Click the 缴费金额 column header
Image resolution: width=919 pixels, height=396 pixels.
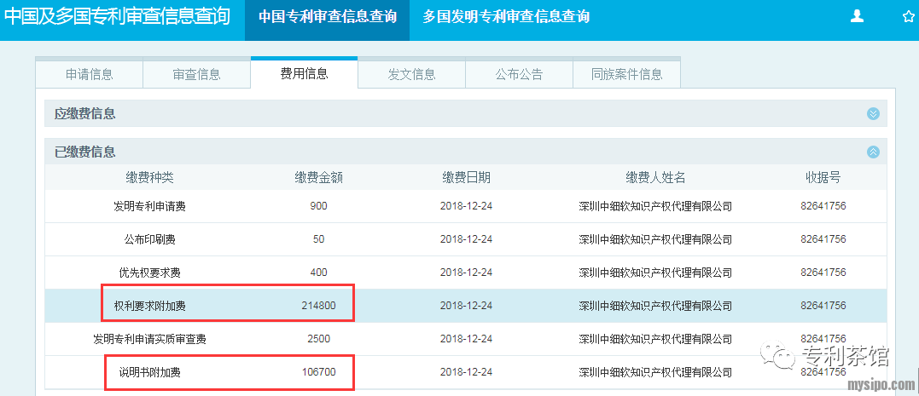click(318, 177)
